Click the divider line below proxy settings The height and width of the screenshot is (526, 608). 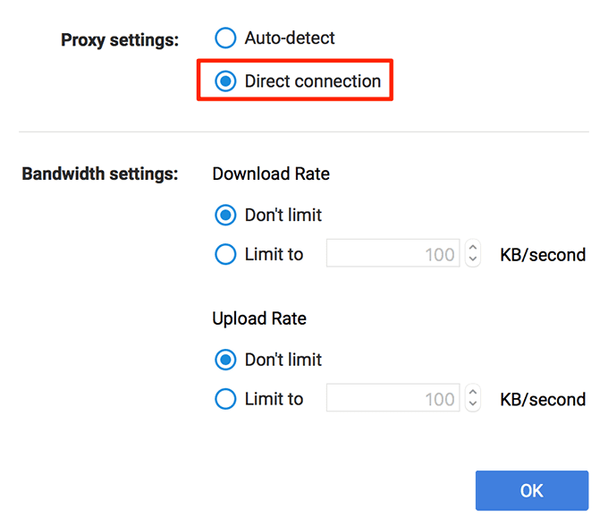(x=304, y=132)
